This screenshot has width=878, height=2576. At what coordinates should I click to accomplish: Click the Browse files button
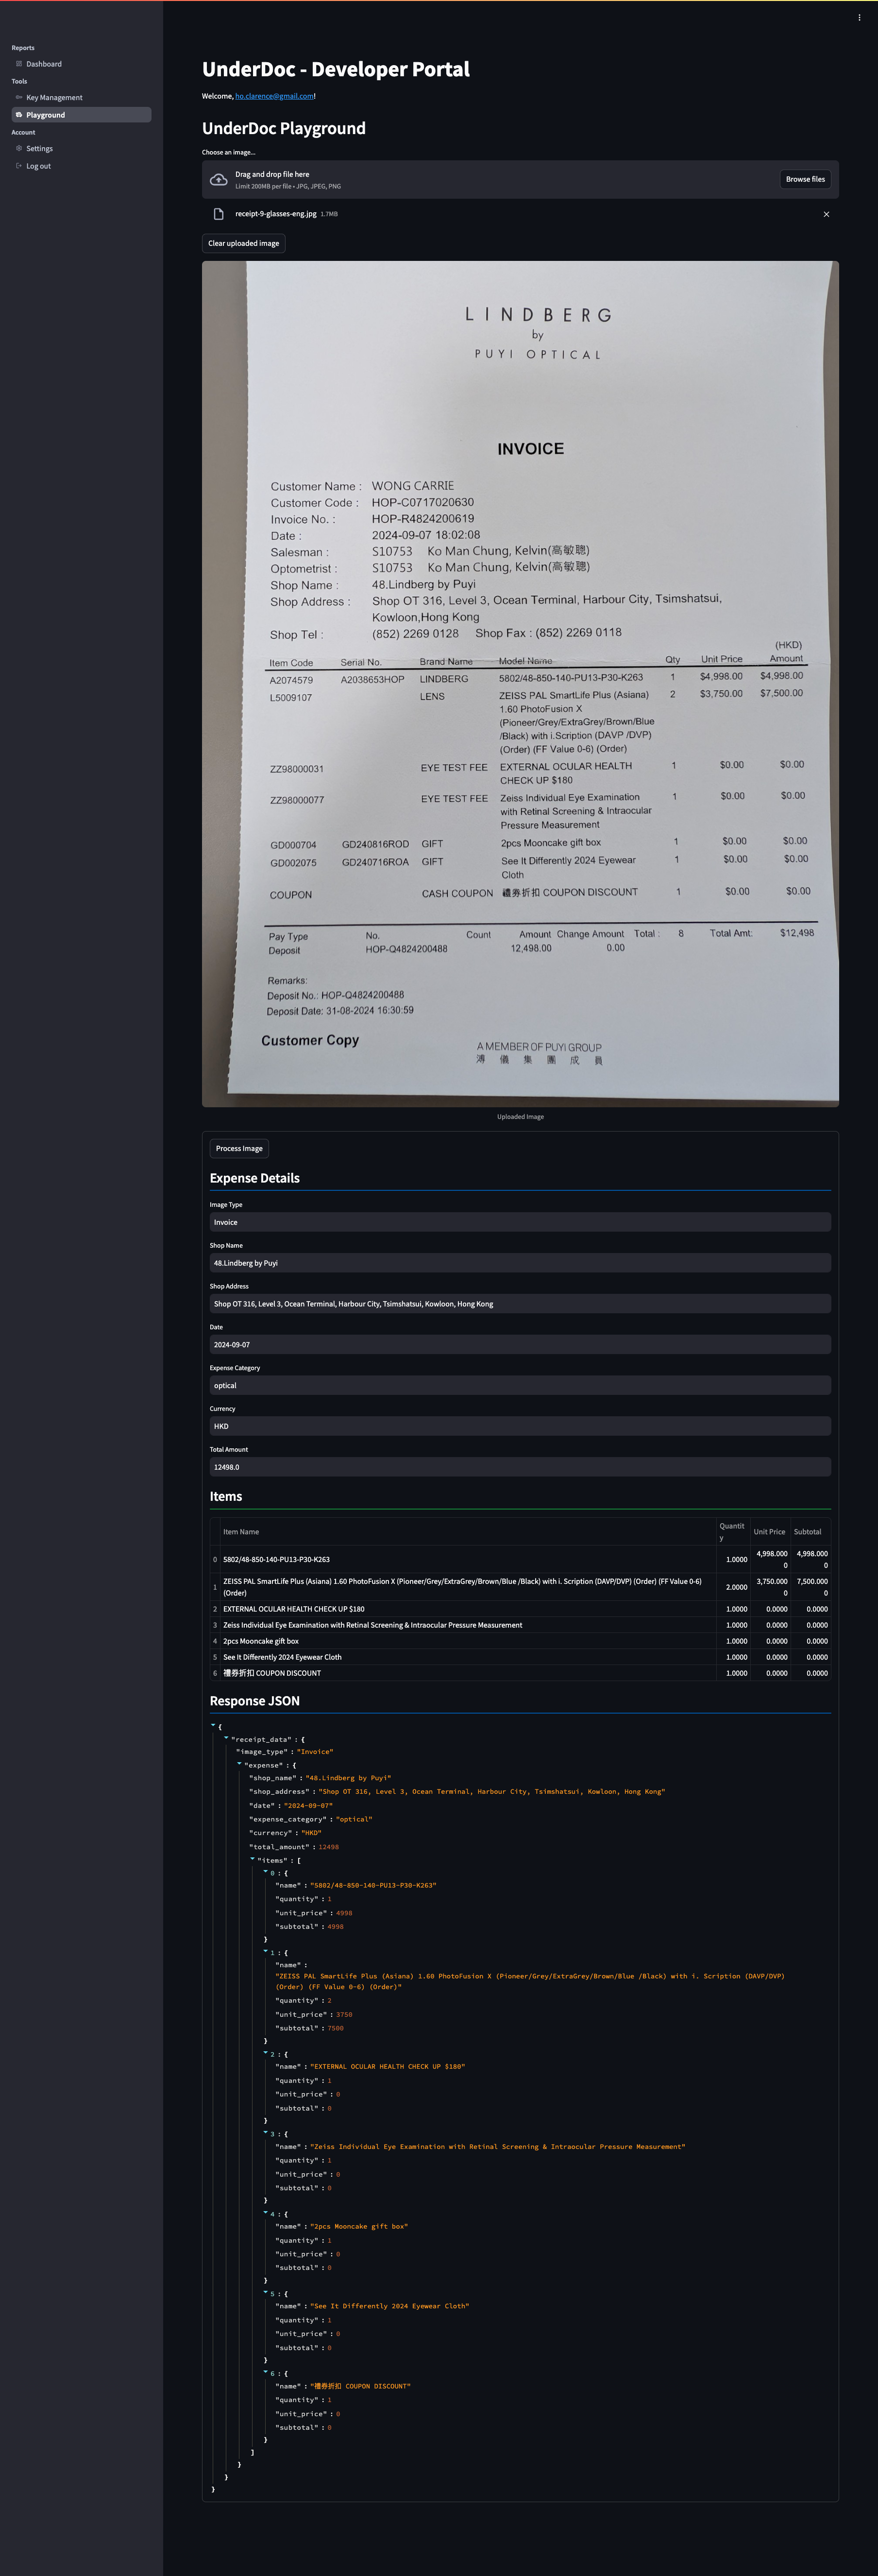[805, 179]
